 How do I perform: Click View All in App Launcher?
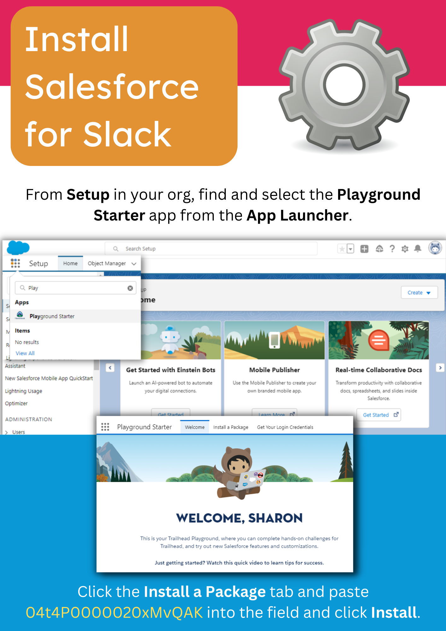tap(25, 353)
